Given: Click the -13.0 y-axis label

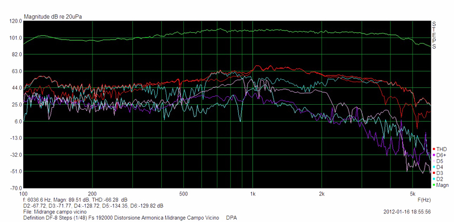Looking at the screenshot, I should coord(16,138).
